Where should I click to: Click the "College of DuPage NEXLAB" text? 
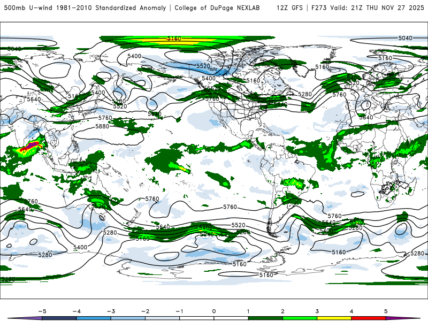coord(217,7)
